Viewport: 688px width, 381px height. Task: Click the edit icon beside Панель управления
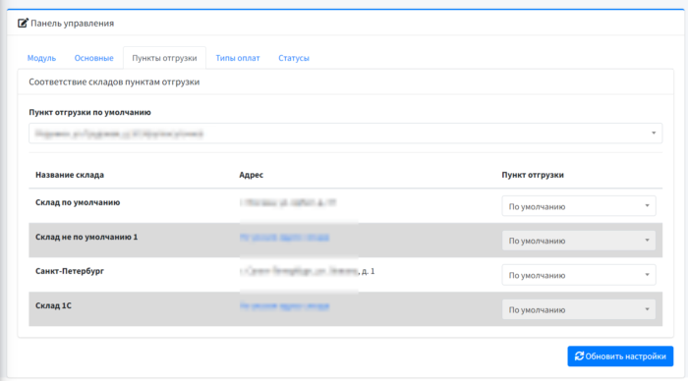pos(23,23)
